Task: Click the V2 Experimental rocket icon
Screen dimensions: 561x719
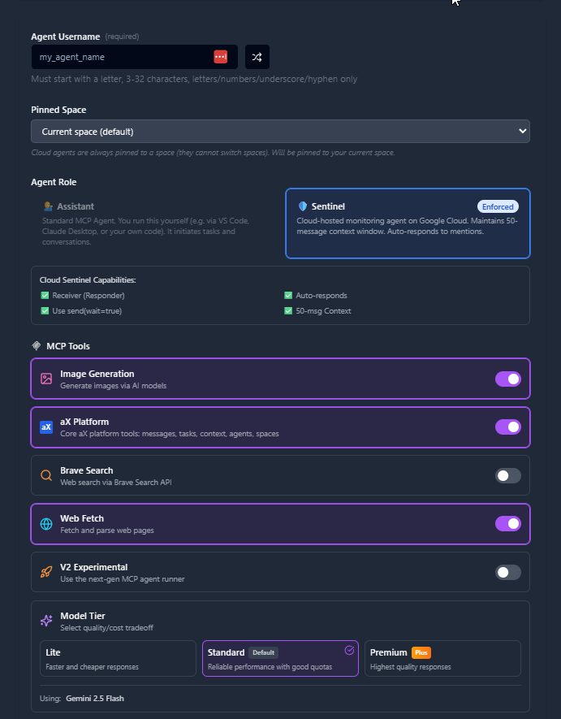Action: point(46,572)
